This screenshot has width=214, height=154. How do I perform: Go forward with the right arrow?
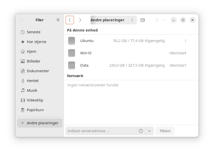point(80,20)
